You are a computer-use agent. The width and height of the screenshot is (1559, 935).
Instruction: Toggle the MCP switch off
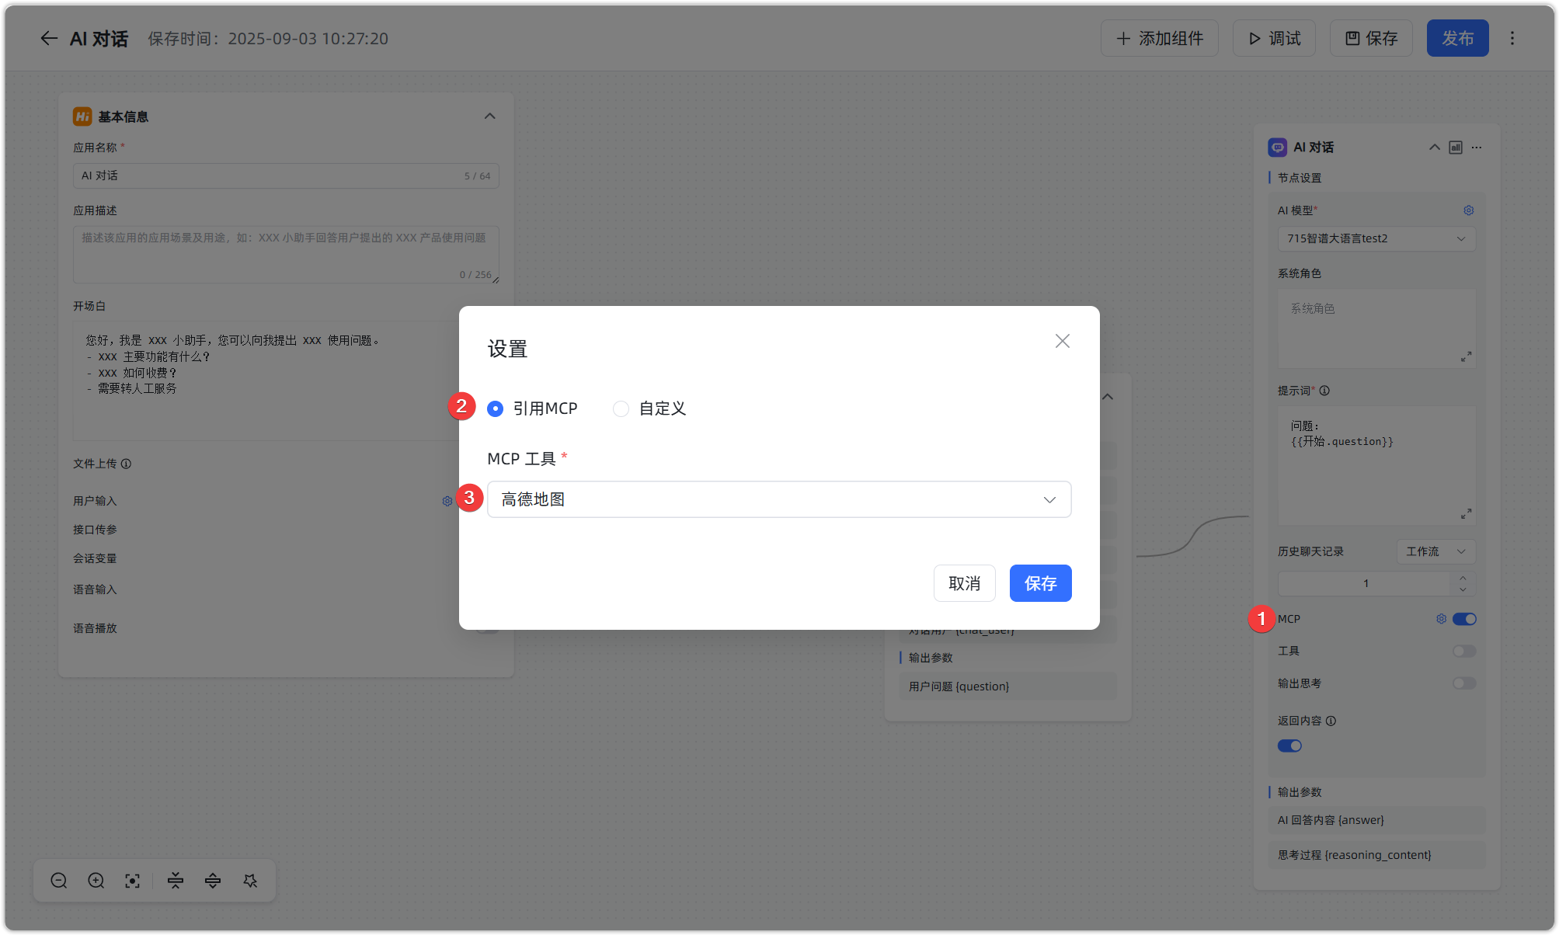click(1464, 619)
